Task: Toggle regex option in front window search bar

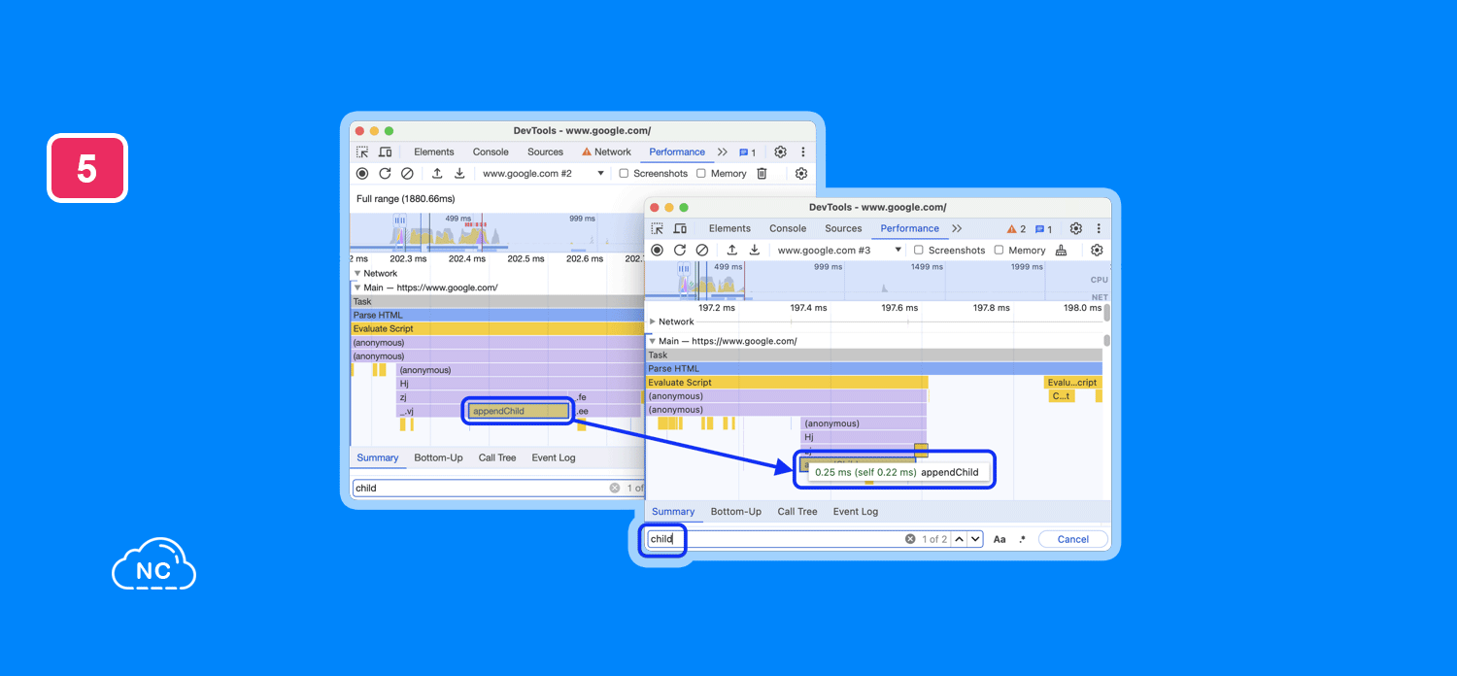Action: [1022, 539]
